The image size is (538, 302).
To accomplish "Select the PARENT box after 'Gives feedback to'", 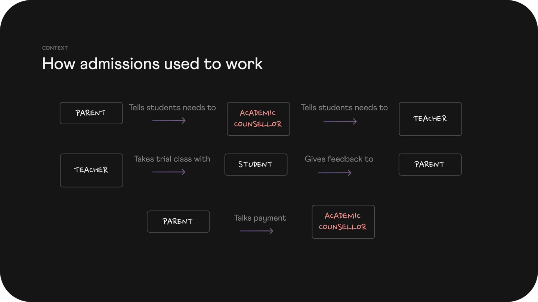I will (x=430, y=164).
